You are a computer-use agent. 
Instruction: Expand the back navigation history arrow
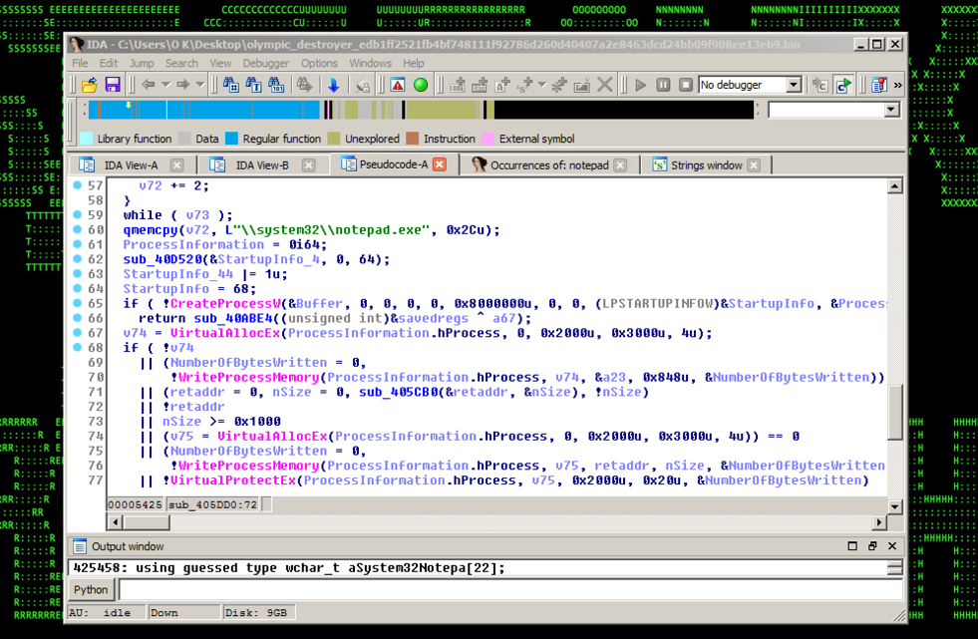coord(165,86)
